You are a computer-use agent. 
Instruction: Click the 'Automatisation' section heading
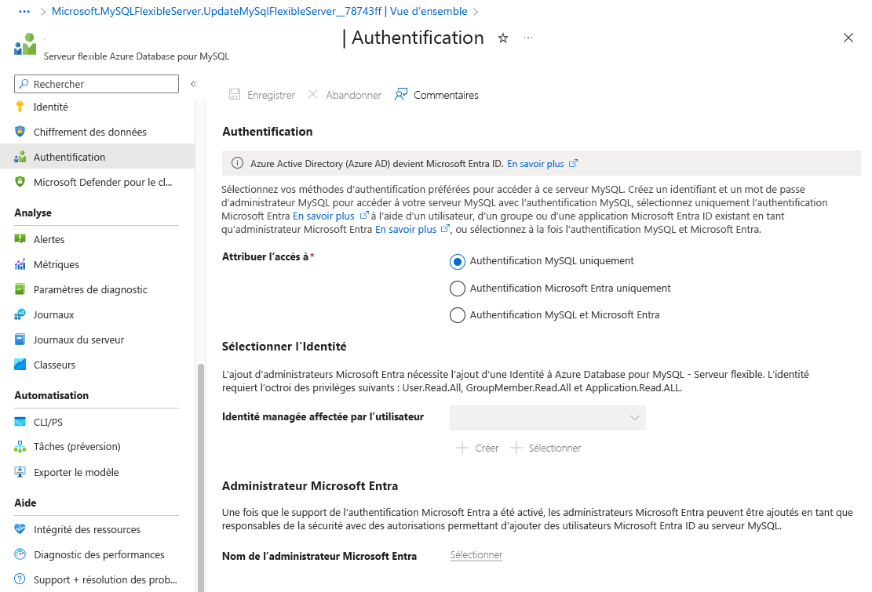51,395
